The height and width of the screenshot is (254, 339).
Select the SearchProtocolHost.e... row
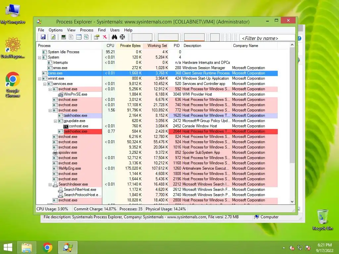pos(157,195)
